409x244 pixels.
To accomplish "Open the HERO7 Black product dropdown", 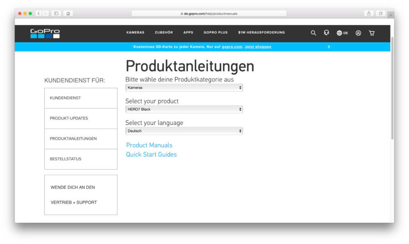I will [184, 110].
